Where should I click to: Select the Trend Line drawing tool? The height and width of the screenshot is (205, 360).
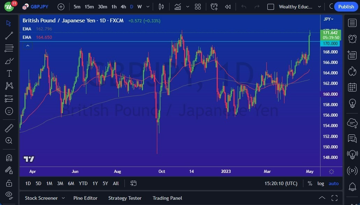(9, 36)
